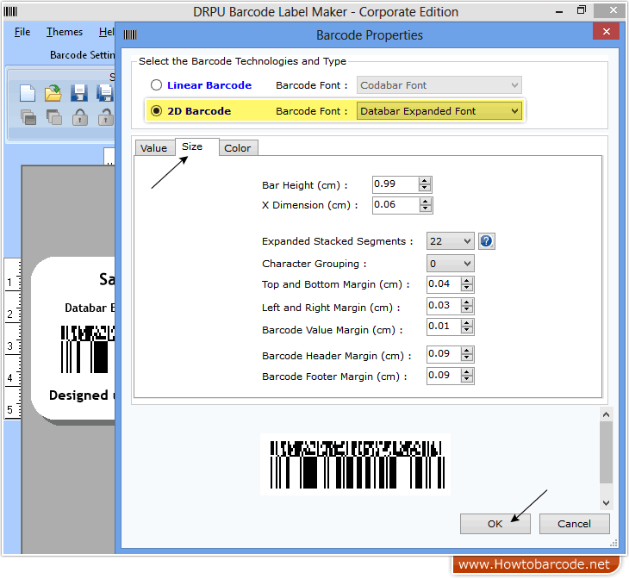The image size is (629, 579).
Task: Select the 2D Barcode radio button
Action: [x=157, y=111]
